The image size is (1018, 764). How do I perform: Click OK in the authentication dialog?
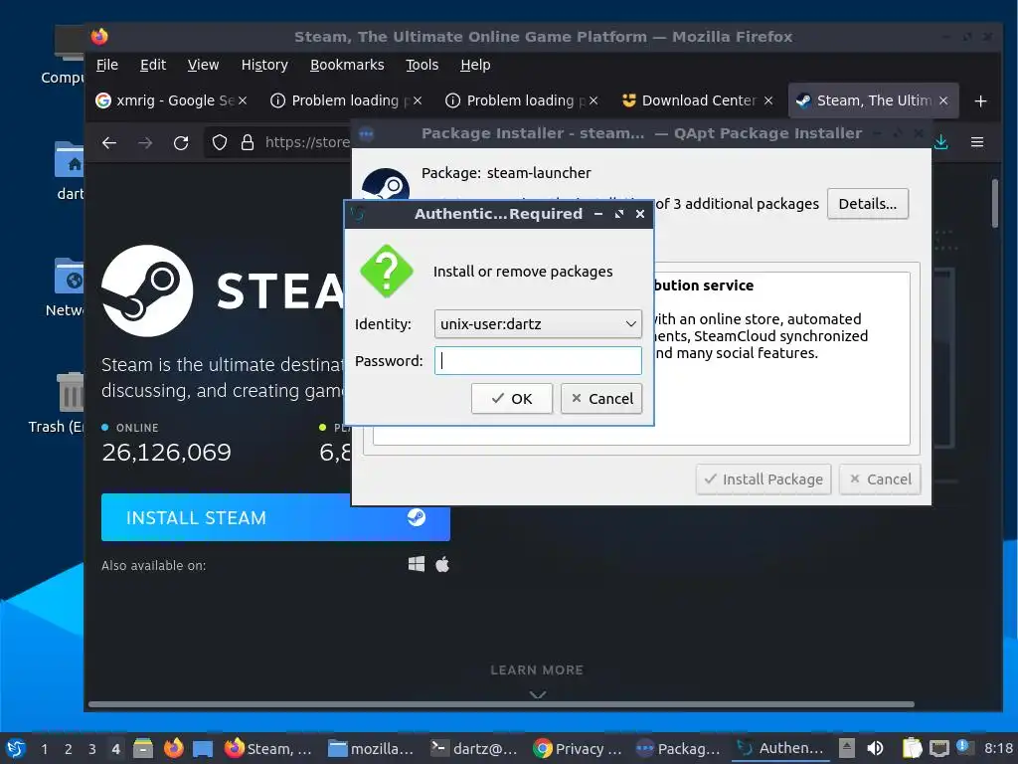[512, 398]
